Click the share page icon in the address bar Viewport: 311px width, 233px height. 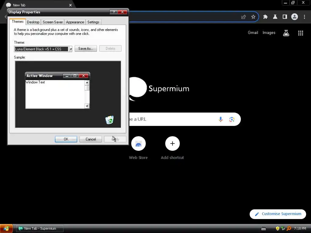(x=244, y=17)
